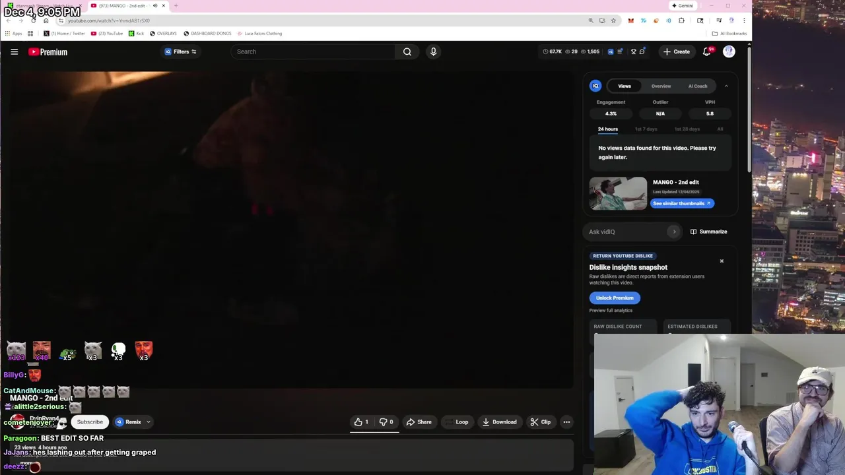
Task: Select the 1st 28 days range tab
Action: click(687, 129)
